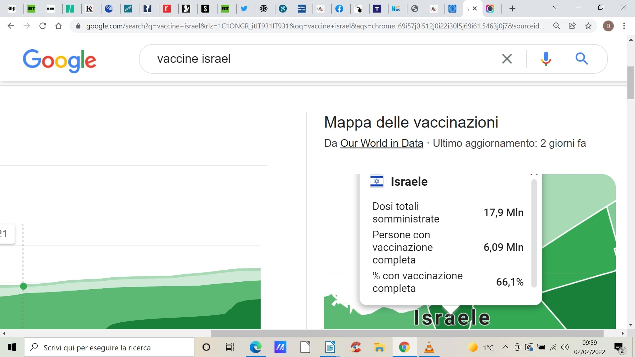The width and height of the screenshot is (635, 357).
Task: Switch to the Facebook tab
Action: coord(339,9)
